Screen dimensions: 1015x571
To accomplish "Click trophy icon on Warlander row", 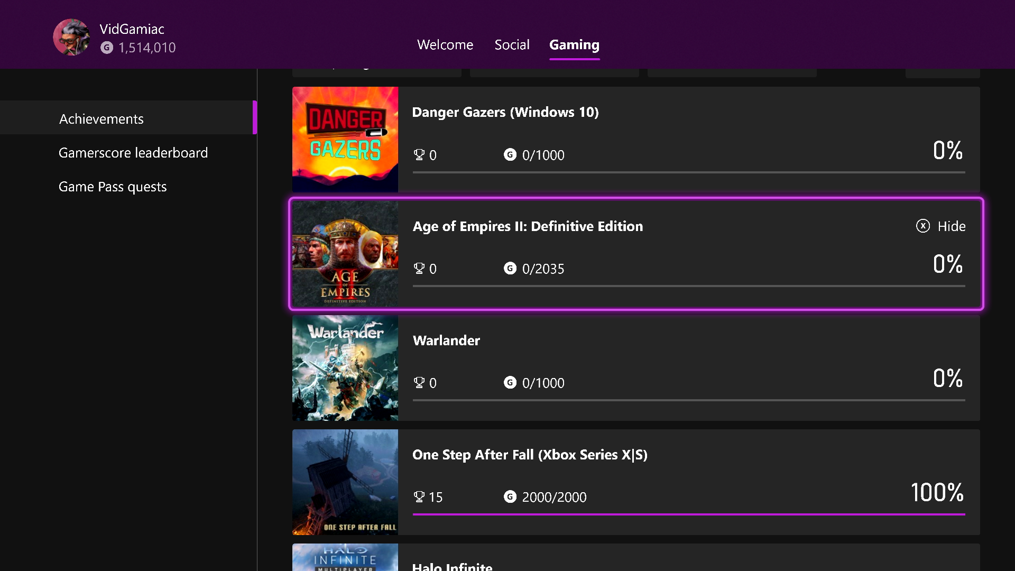I will click(x=419, y=383).
